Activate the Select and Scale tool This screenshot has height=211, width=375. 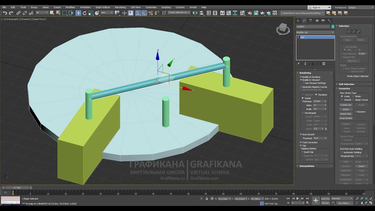(91, 13)
